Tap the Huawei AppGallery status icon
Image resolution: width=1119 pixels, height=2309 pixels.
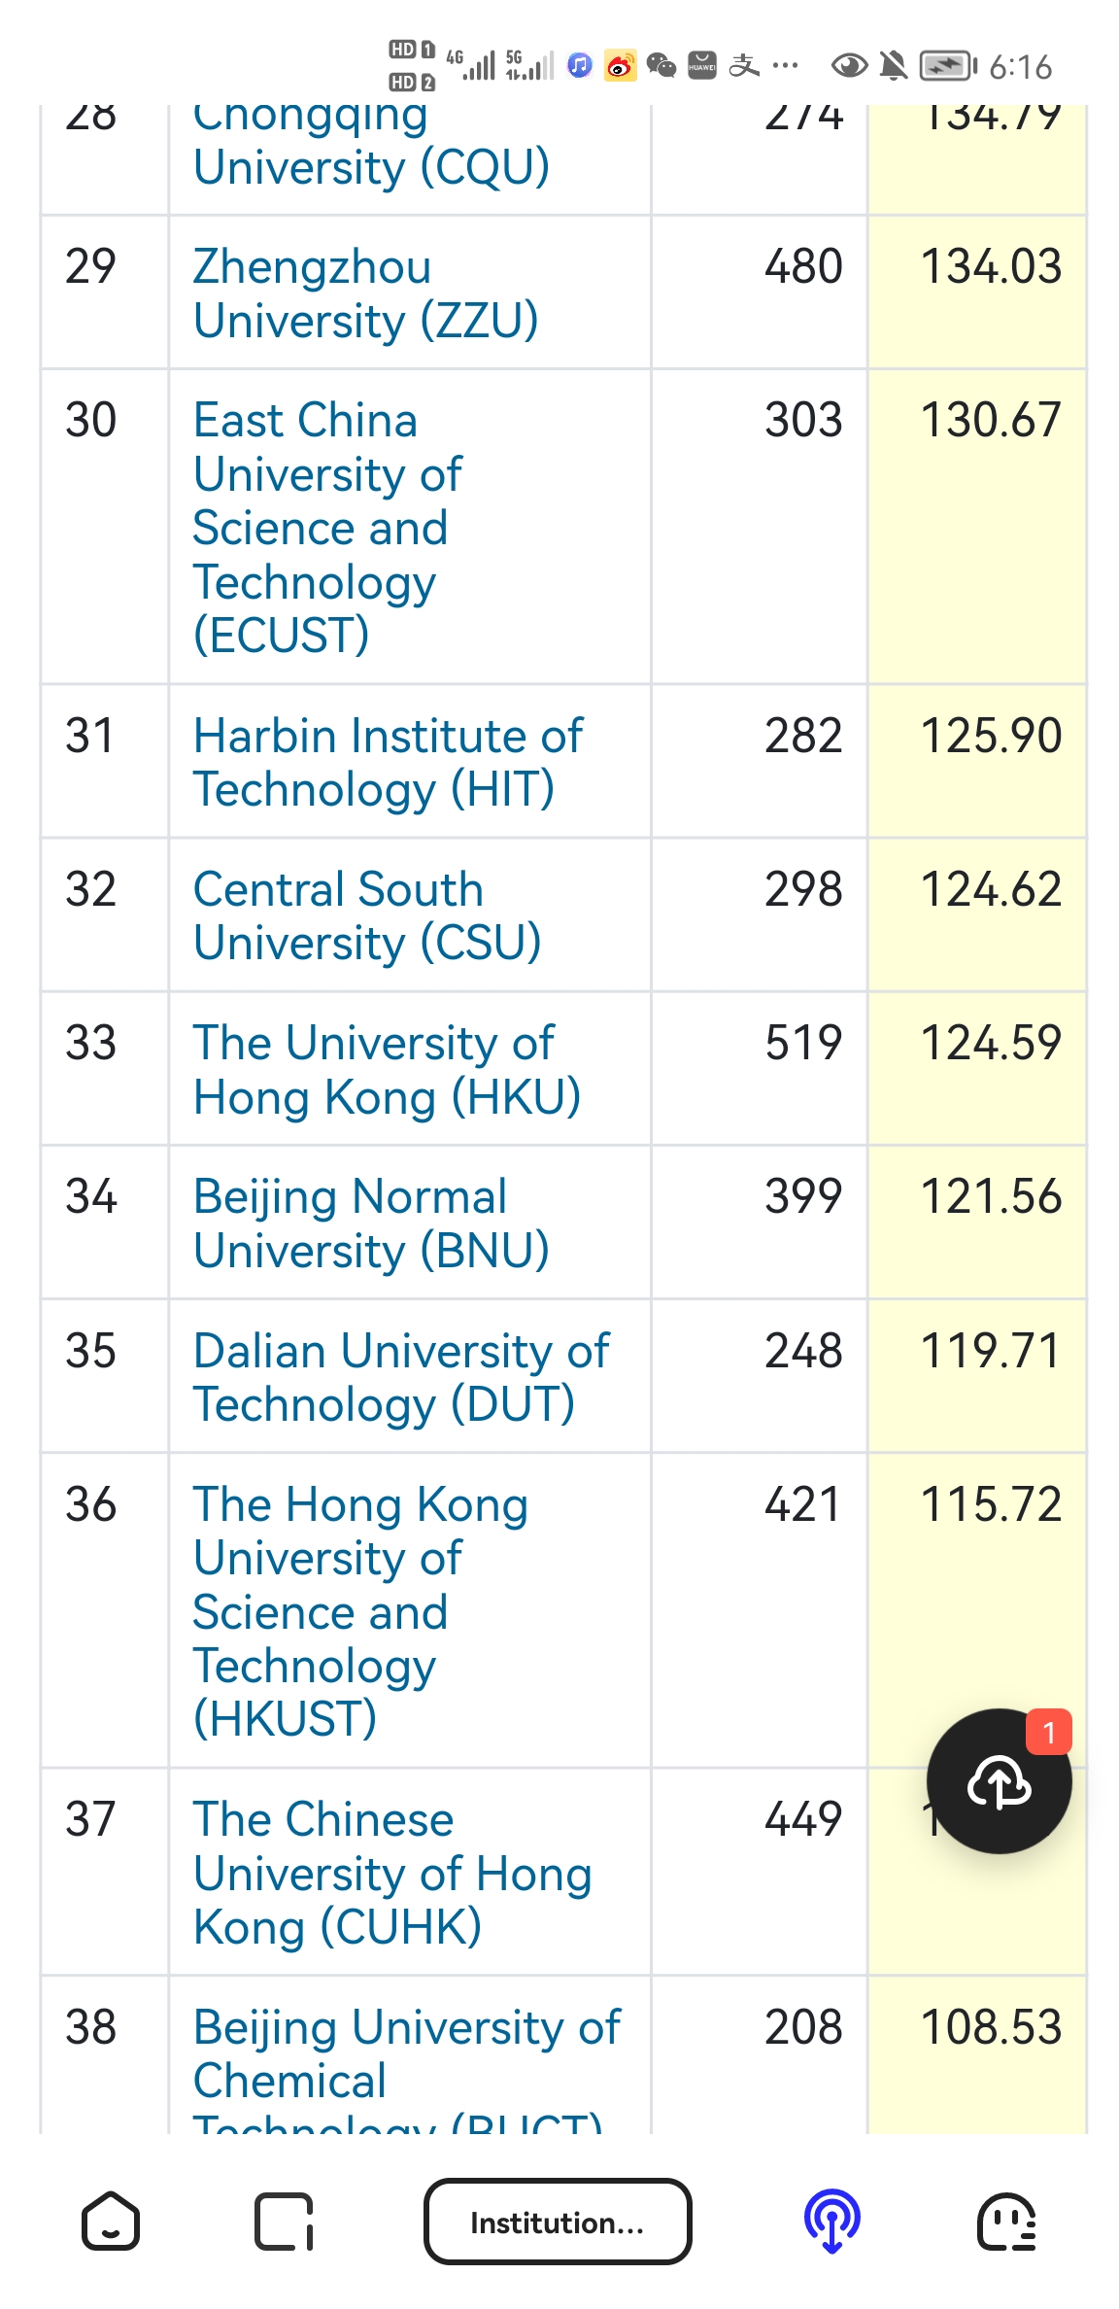click(x=701, y=66)
